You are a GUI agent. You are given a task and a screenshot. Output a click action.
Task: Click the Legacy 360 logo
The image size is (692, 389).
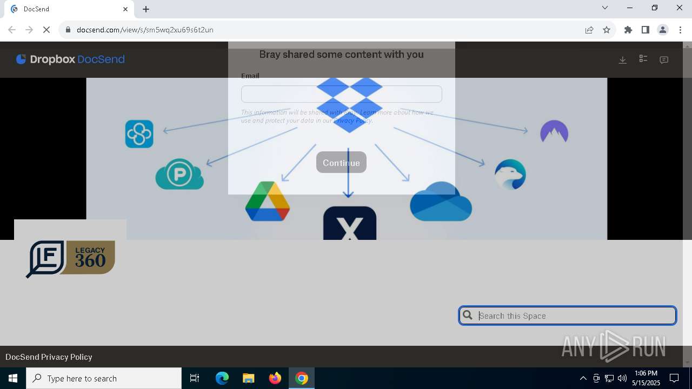click(70, 259)
